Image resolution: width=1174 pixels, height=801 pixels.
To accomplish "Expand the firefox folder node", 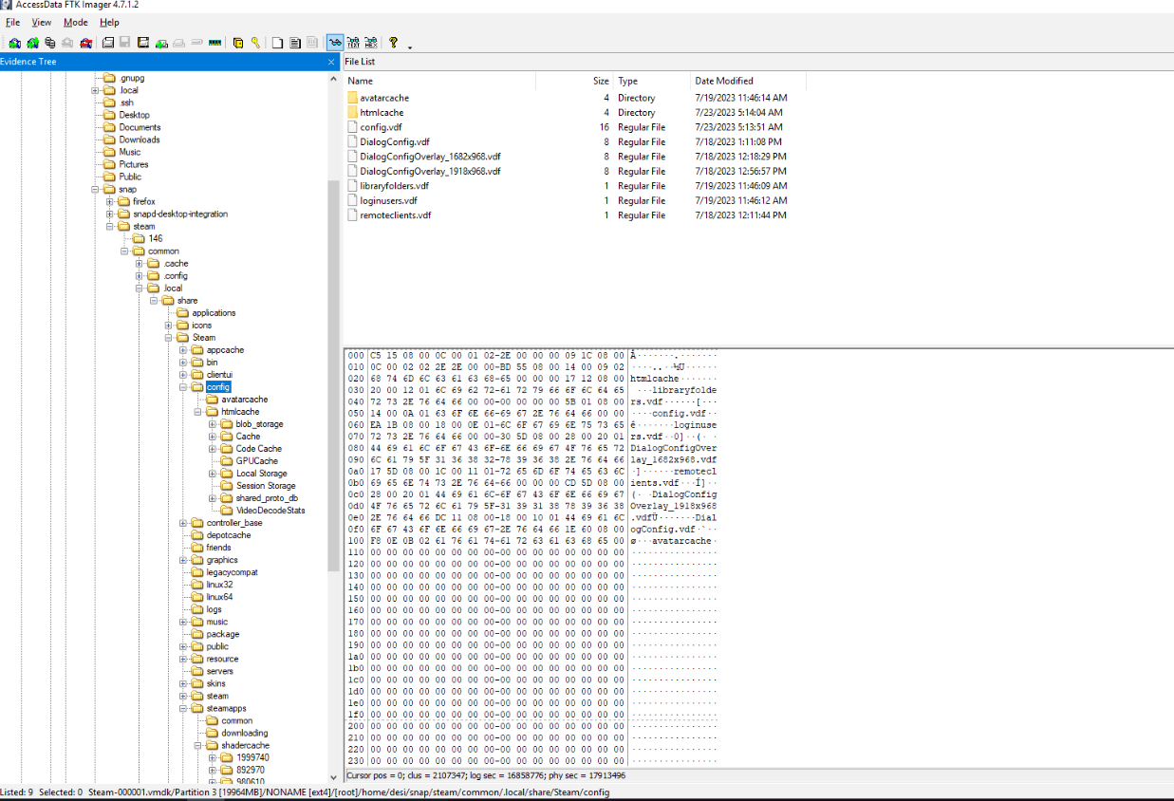I will tap(110, 202).
